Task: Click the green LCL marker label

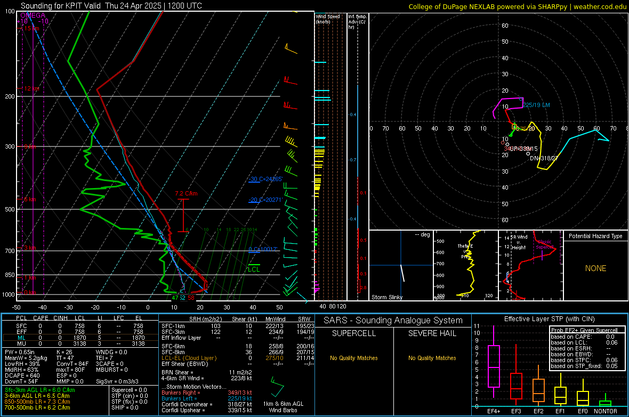Action: pos(254,269)
